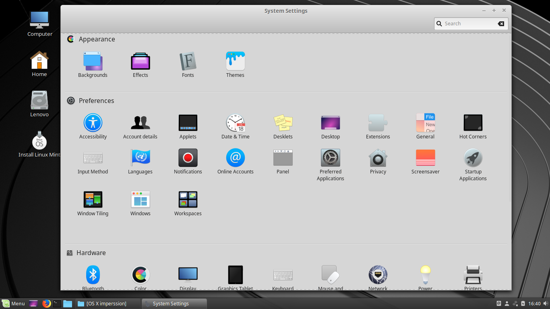
Task: Open the Applets settings
Action: point(188,126)
